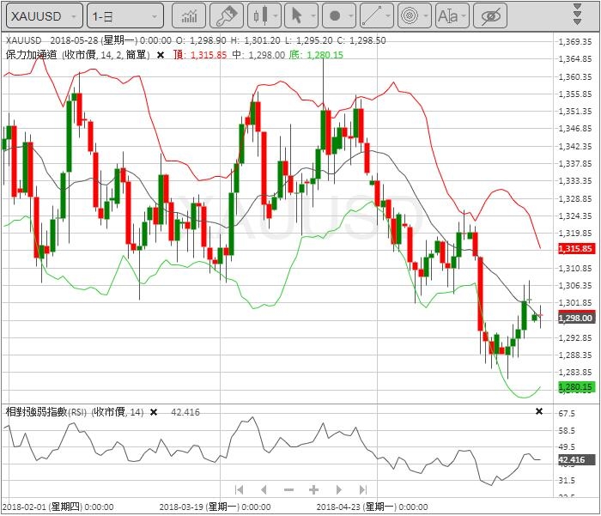Open the indicators chart icon
Image resolution: width=601 pixels, height=516 pixels.
189,16
